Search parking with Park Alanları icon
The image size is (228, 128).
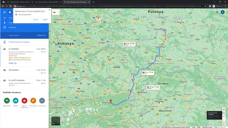[33, 101]
